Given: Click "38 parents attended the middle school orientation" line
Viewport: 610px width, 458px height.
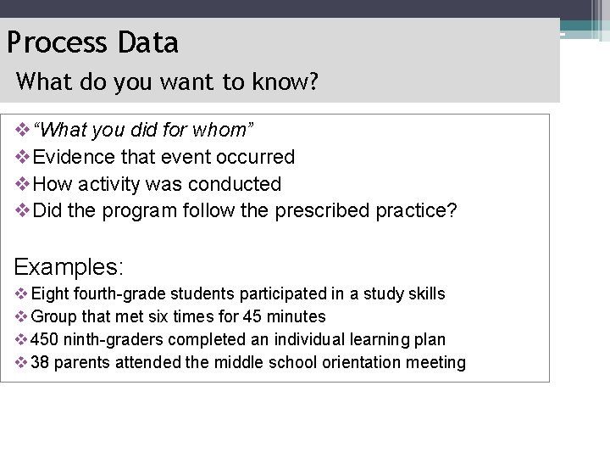Looking at the screenshot, I should point(248,363).
